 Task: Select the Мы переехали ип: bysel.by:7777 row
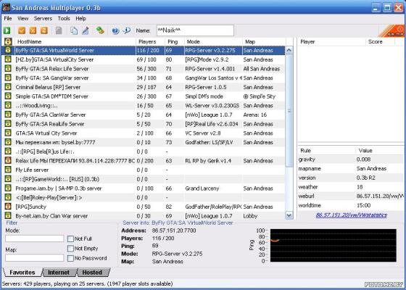[x=144, y=142]
